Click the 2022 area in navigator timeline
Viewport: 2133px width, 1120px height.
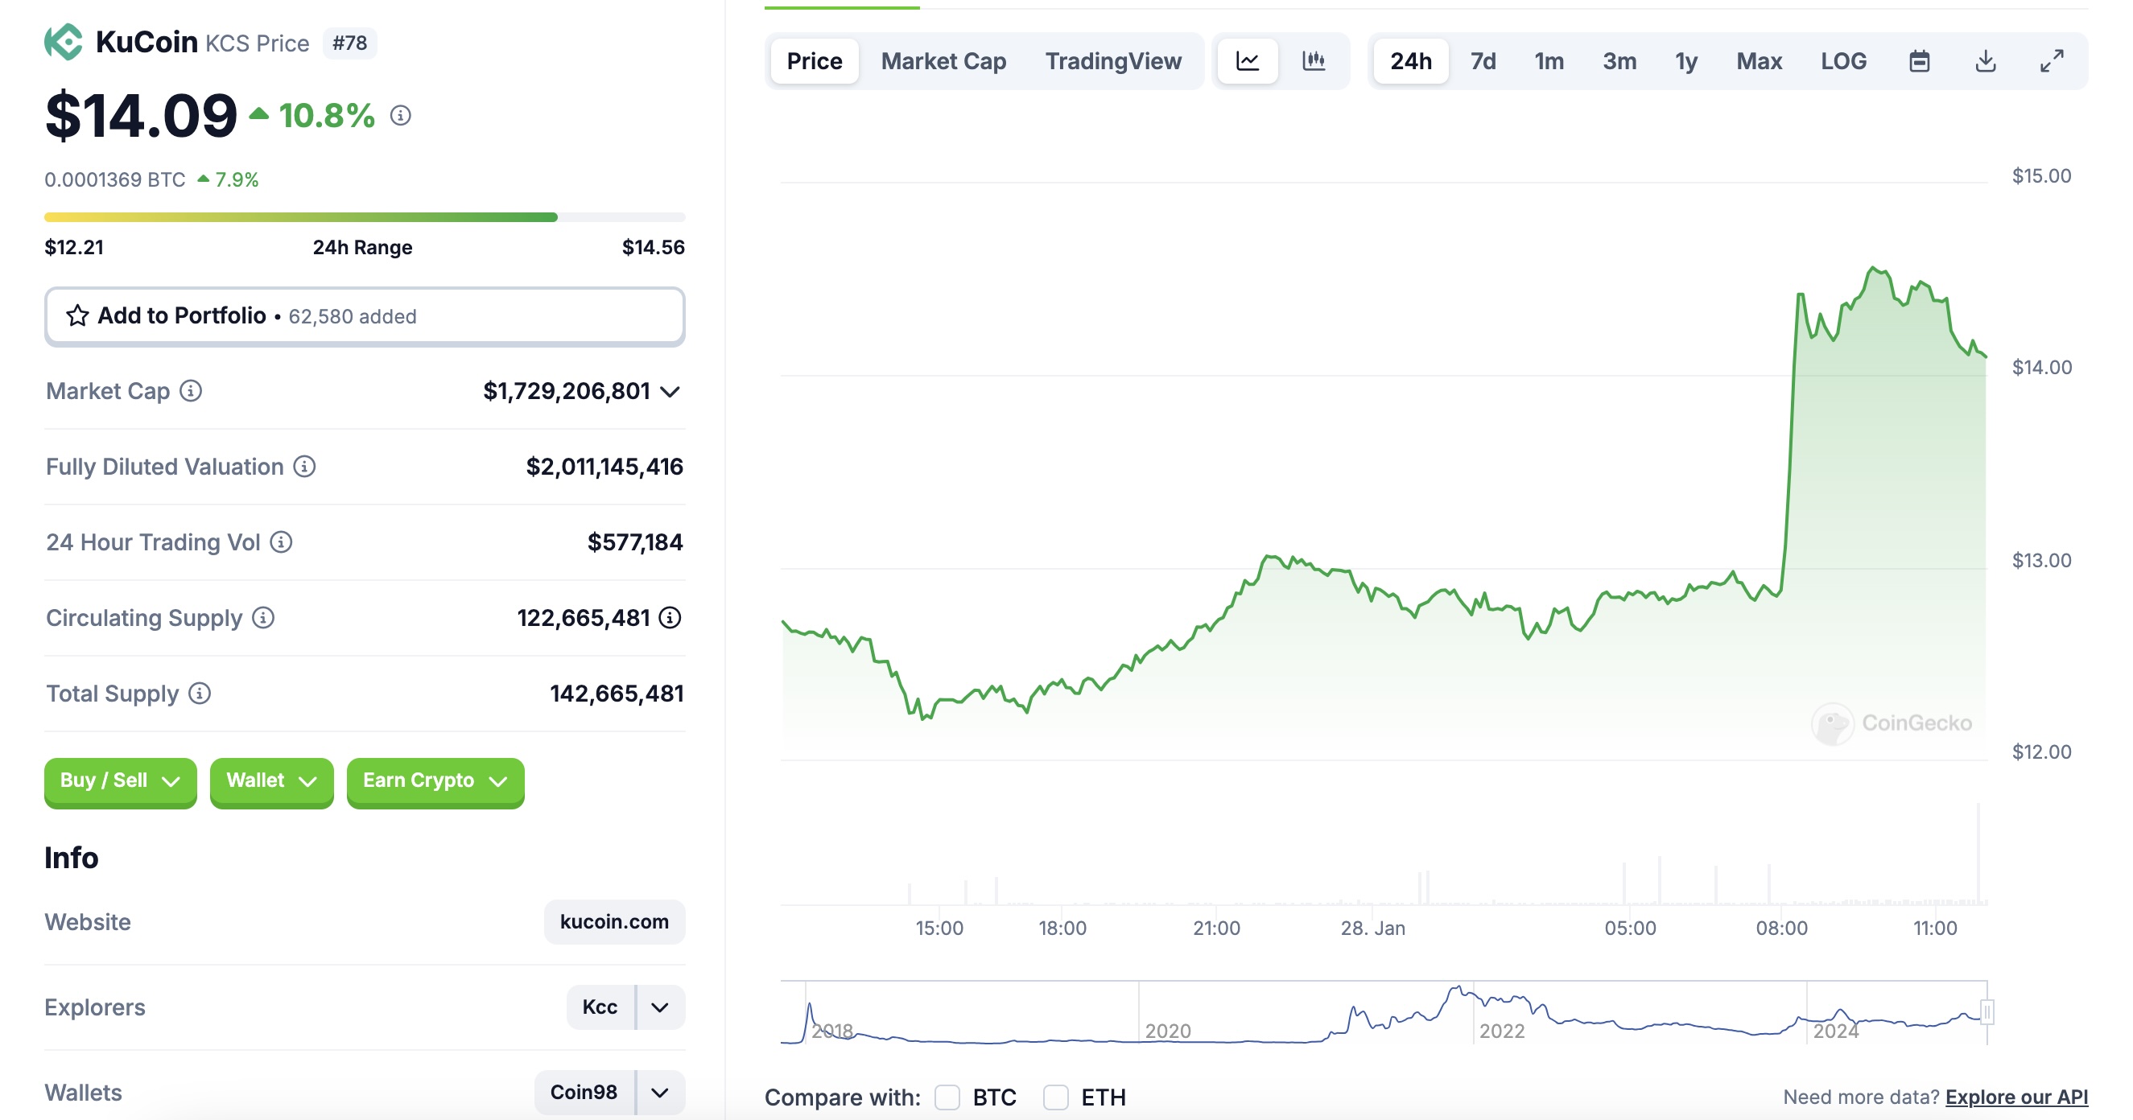tap(1501, 1031)
